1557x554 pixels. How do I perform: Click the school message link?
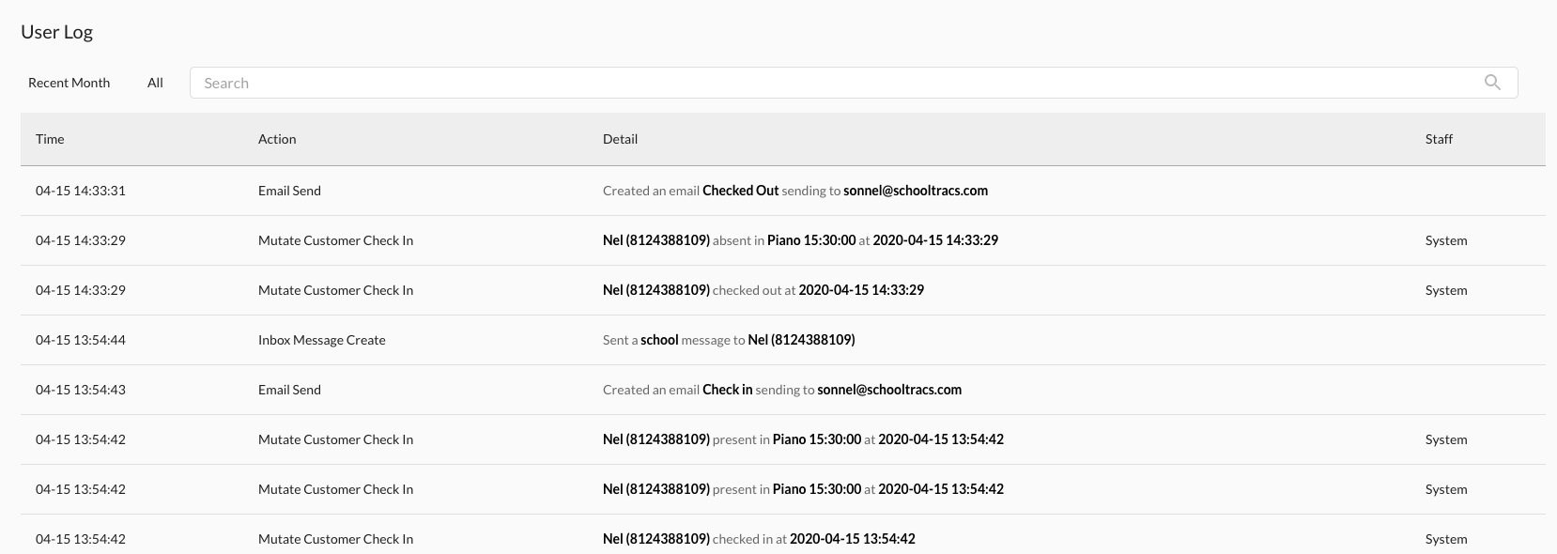[x=658, y=340]
